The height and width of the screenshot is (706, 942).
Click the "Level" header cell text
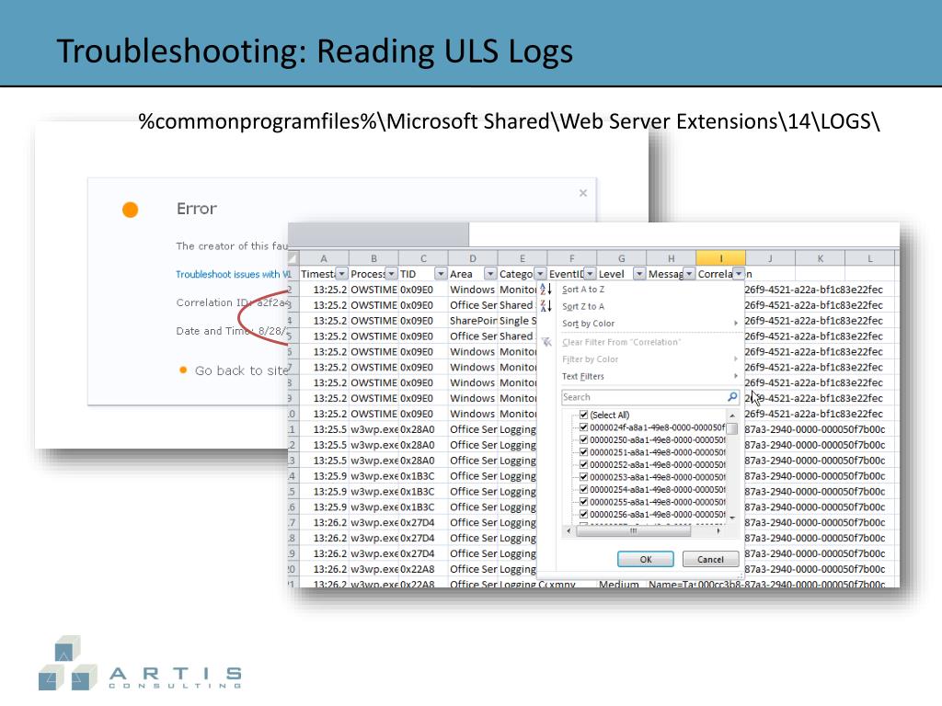(612, 274)
